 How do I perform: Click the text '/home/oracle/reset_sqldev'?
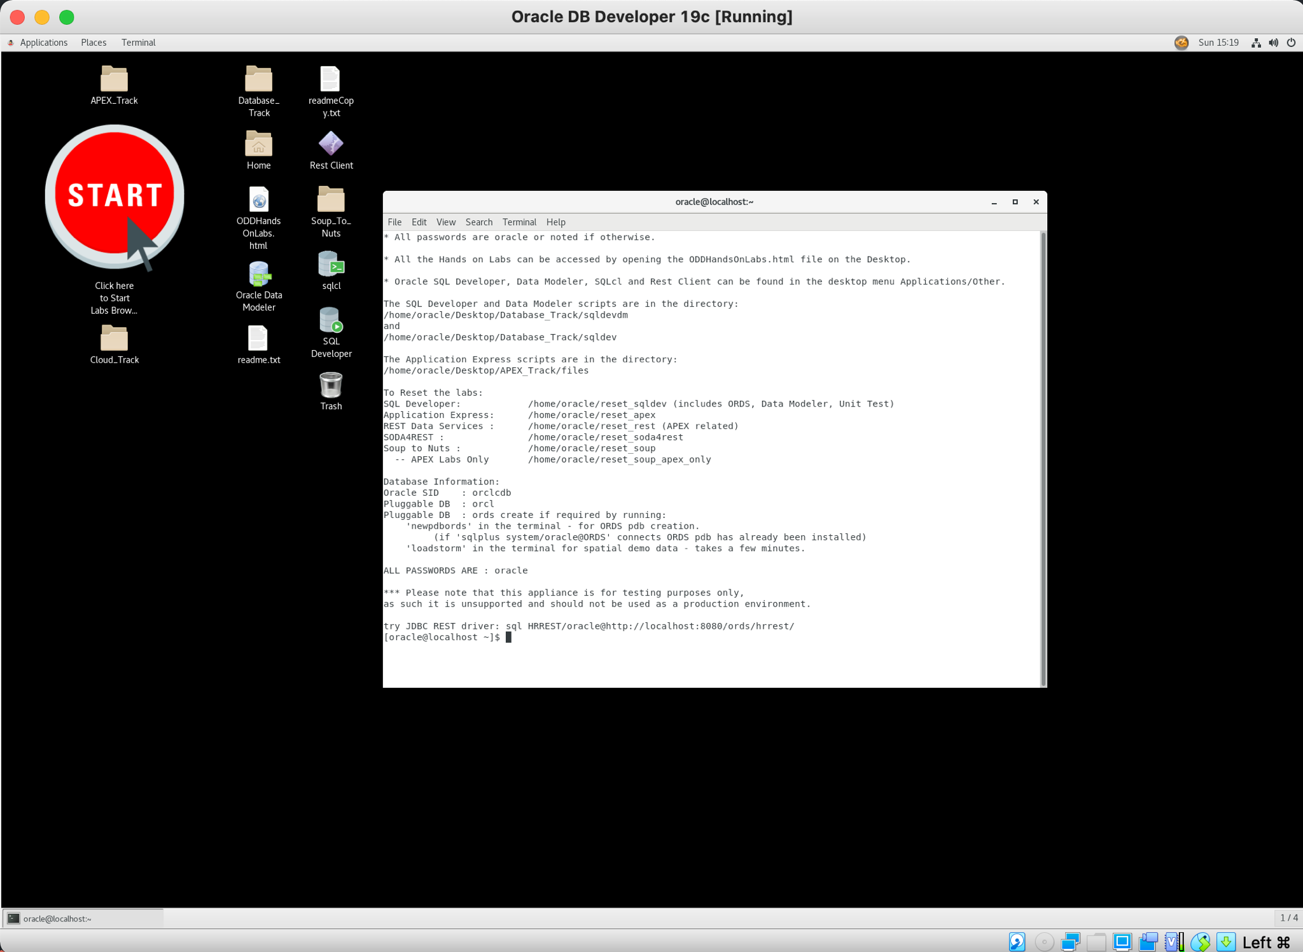tap(597, 404)
